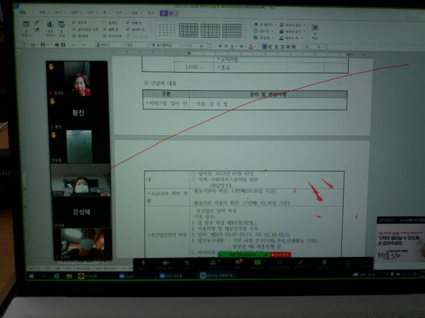Image resolution: width=425 pixels, height=318 pixels.
Task: Open the 서식 menu
Action: (90, 12)
